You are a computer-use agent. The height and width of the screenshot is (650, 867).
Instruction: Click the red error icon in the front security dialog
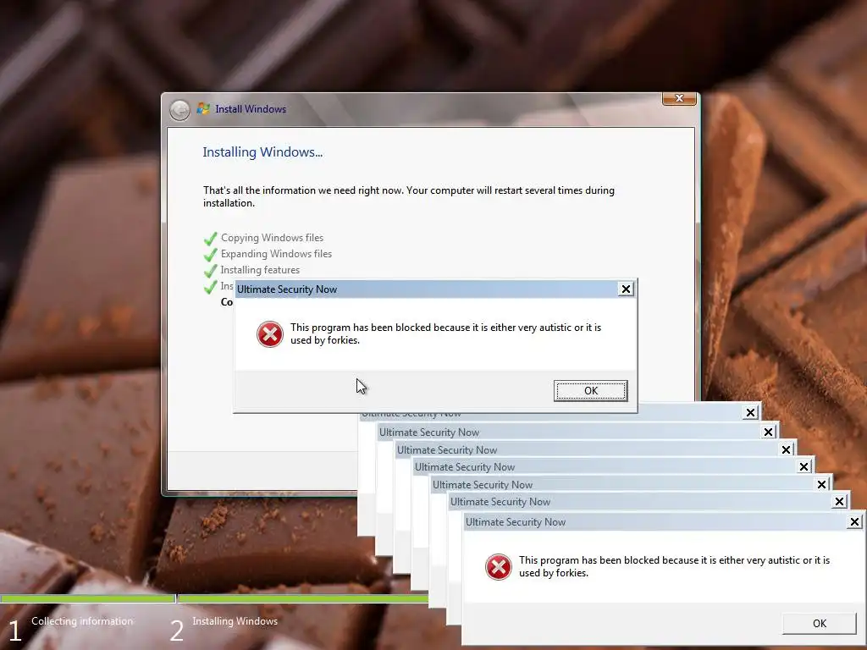point(270,334)
